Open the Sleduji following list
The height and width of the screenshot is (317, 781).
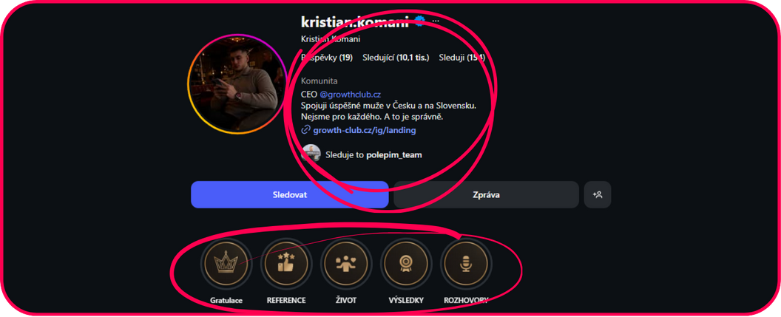[461, 58]
